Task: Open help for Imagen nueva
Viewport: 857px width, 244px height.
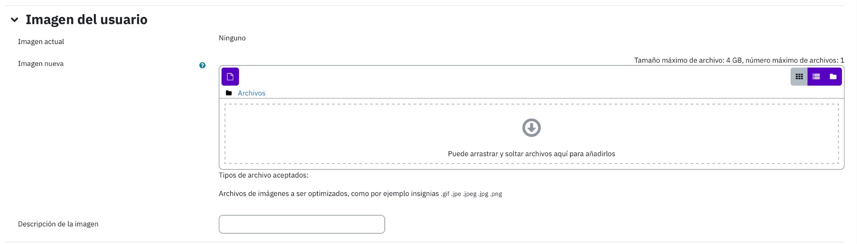Action: (x=202, y=65)
